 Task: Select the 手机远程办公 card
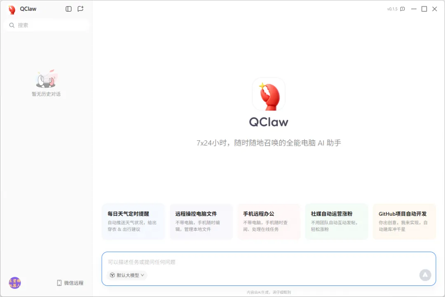pos(269,222)
